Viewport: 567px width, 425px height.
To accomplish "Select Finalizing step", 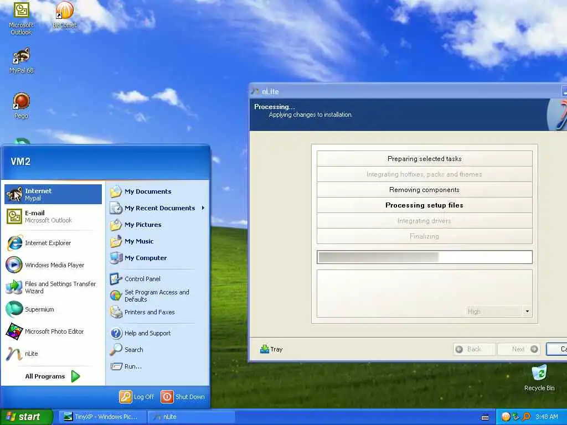I will pos(425,236).
